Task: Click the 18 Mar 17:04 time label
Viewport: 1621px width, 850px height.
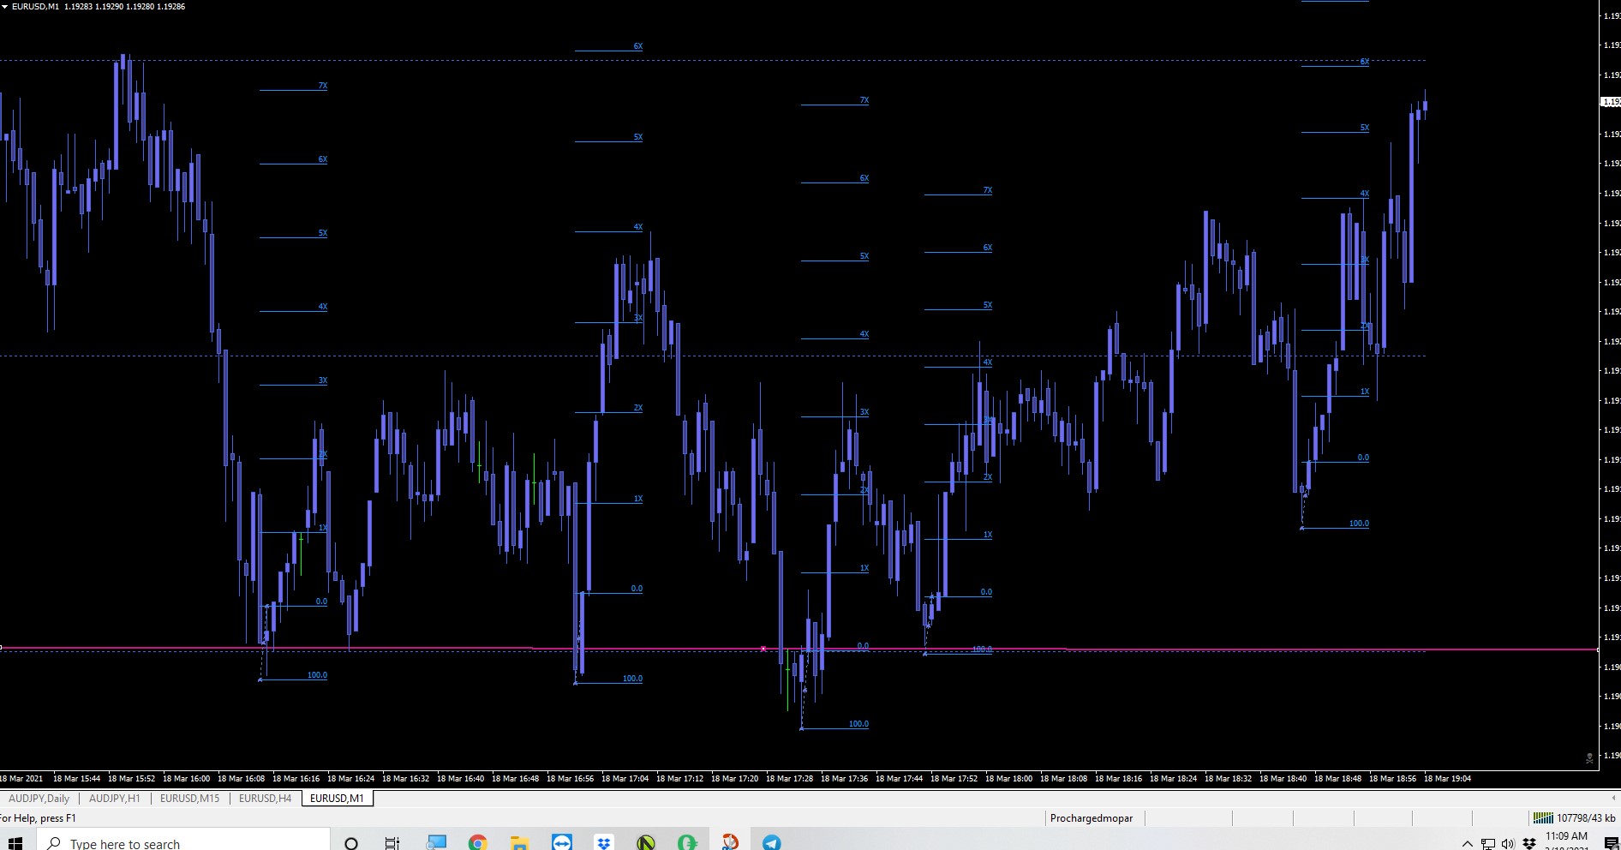Action: [x=625, y=779]
